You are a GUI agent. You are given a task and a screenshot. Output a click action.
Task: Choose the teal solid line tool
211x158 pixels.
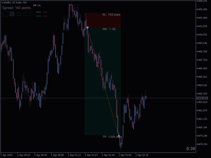[38, 16]
